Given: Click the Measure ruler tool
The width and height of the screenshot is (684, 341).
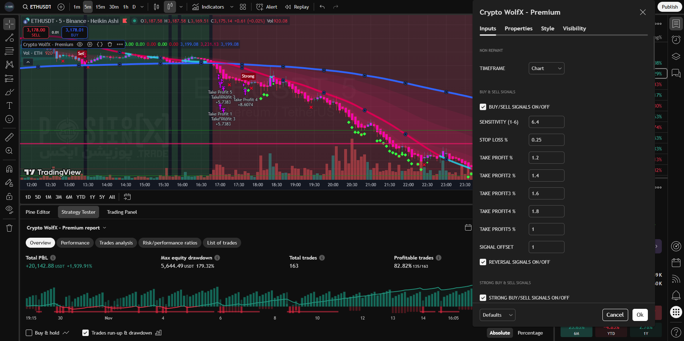Looking at the screenshot, I should [9, 137].
